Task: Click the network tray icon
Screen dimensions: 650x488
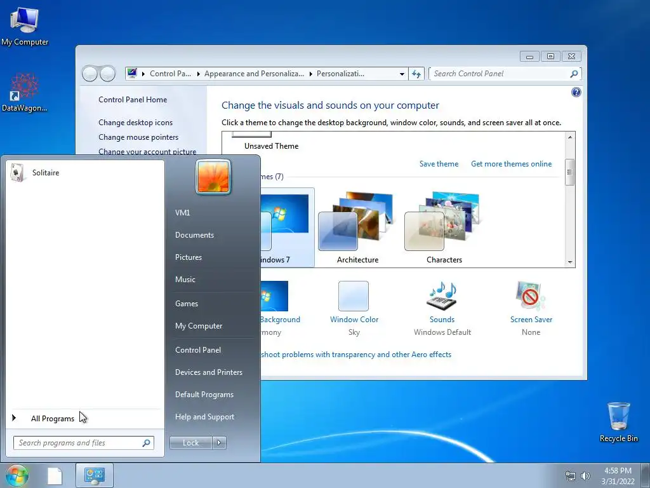Action: tap(571, 476)
